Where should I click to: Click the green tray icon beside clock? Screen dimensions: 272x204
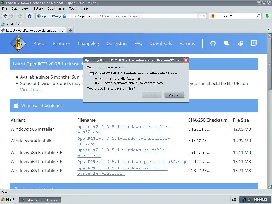249,199
